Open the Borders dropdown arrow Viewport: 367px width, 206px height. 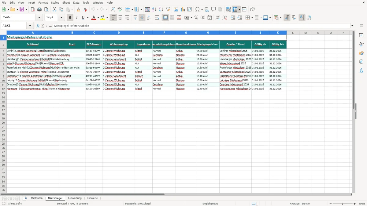click(252, 18)
